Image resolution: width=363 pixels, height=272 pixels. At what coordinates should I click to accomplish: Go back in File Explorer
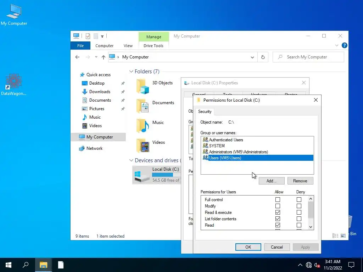click(77, 57)
